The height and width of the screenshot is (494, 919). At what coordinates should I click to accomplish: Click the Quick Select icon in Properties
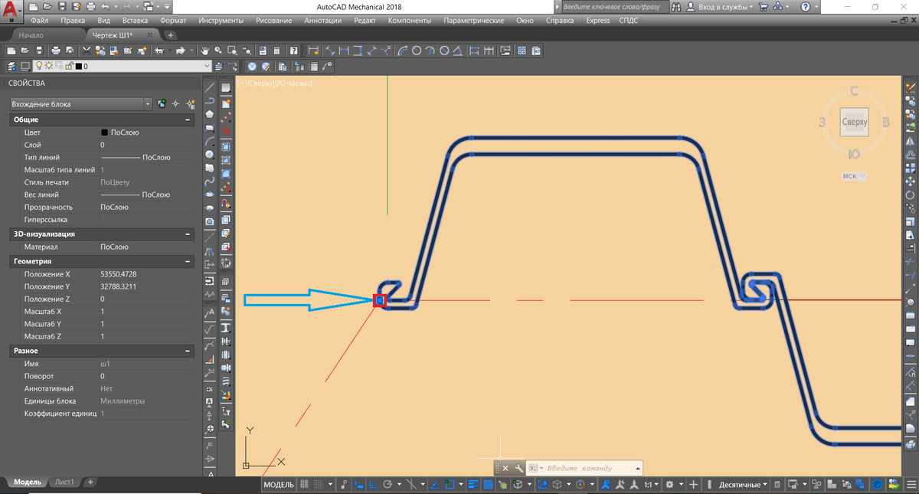[189, 103]
